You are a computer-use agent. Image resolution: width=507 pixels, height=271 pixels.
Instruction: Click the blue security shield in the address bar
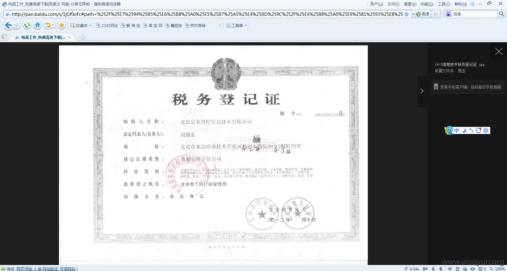[x=406, y=14]
